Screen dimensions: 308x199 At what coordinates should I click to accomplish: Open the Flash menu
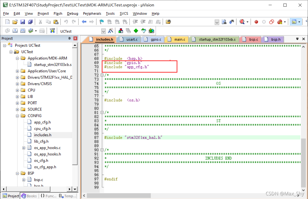pyautogui.click(x=58, y=14)
